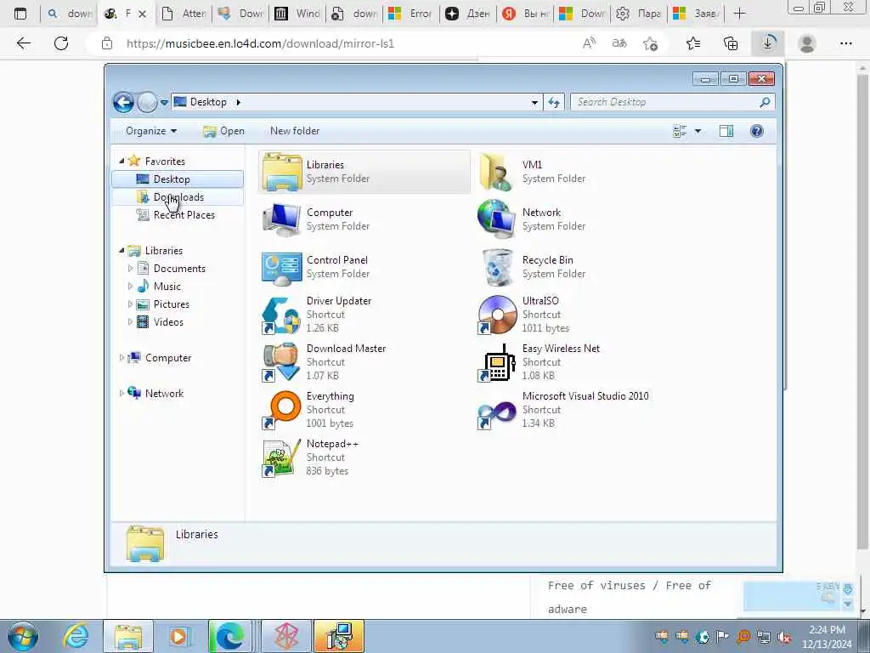Expand the Music library node

[x=130, y=286]
